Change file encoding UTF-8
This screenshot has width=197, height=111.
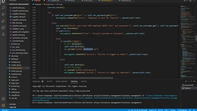coord(160,110)
